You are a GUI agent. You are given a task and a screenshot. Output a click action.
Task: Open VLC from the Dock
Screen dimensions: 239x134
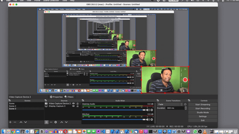pyautogui.click(x=205, y=131)
